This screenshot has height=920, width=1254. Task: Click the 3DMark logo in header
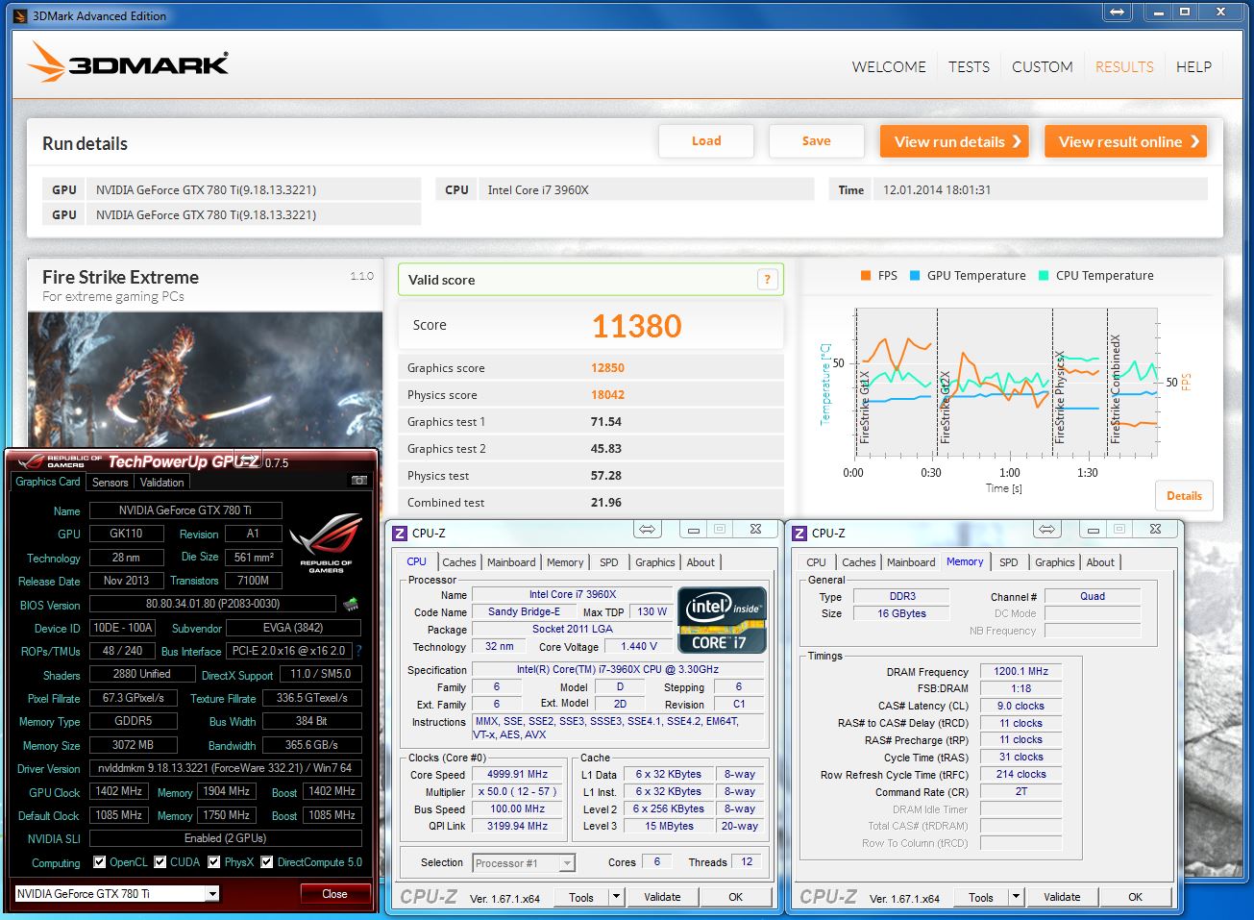coord(129,62)
